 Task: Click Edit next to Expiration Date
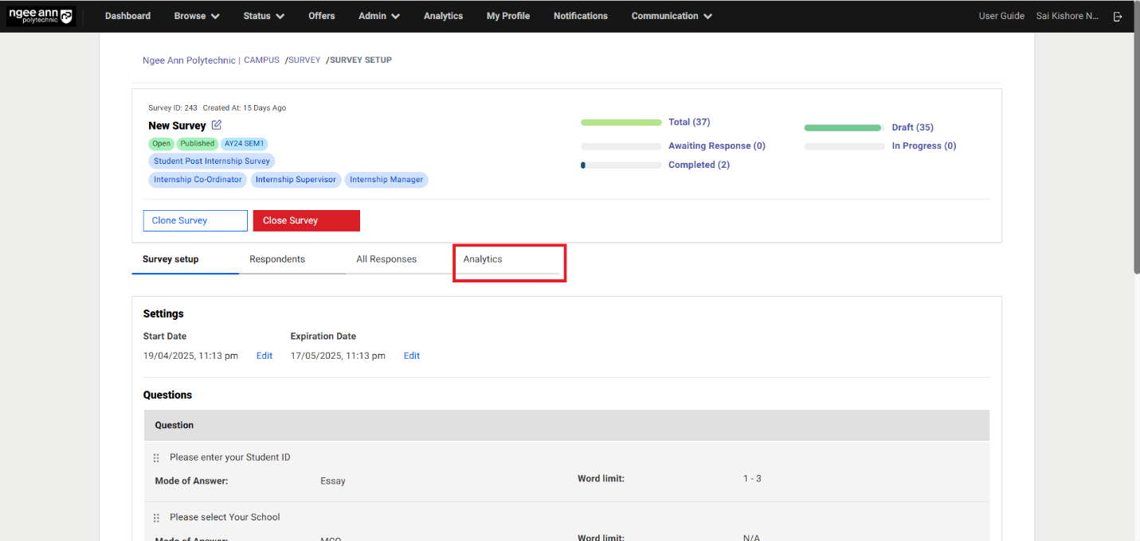click(x=412, y=356)
